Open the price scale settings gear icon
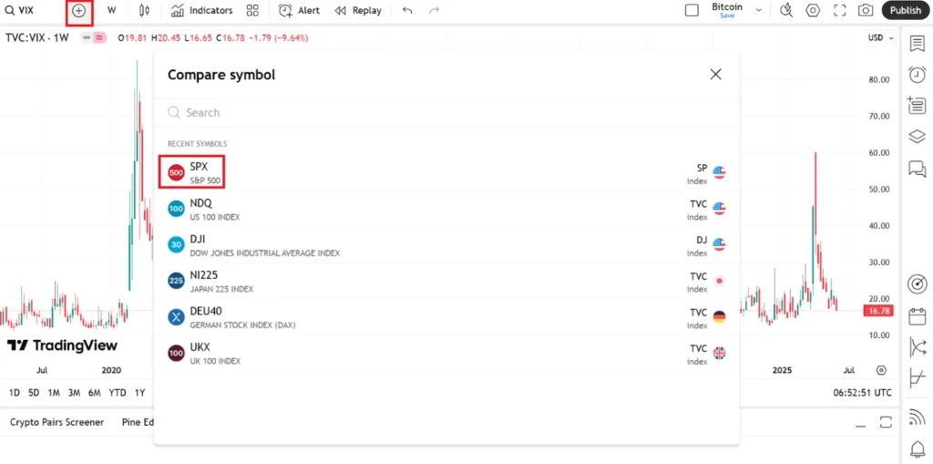933x464 pixels. tap(881, 370)
